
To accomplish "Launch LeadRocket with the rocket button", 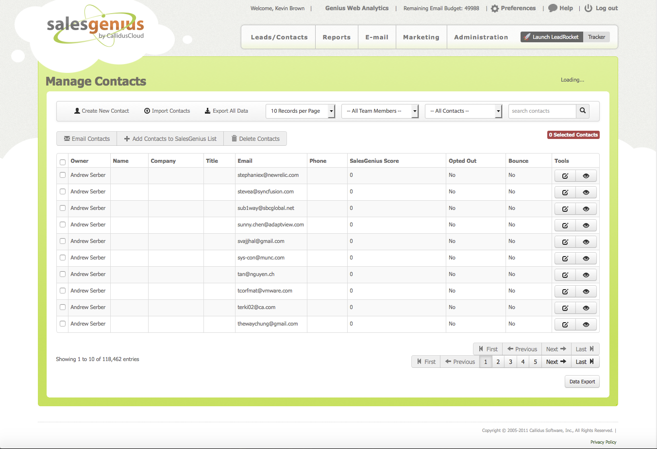I will tap(551, 36).
